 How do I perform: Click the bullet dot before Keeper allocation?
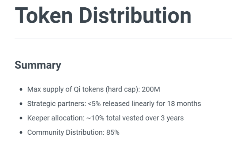click(21, 118)
